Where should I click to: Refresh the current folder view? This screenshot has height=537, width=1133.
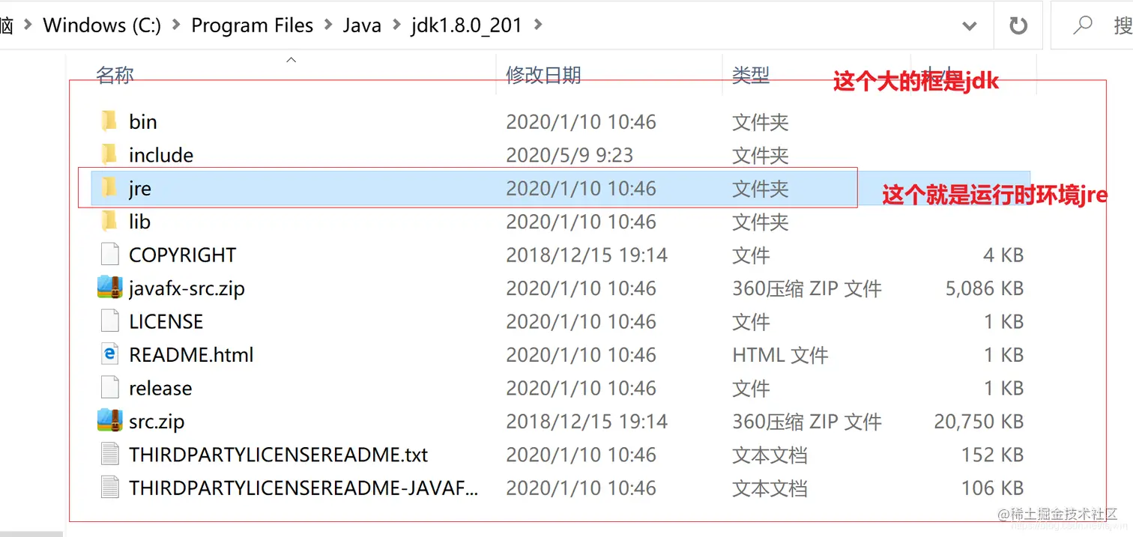coord(1018,25)
